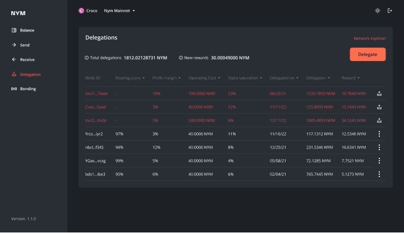The image size is (404, 233).
Task: Click the info icon beside Total delegations
Action: 86,58
